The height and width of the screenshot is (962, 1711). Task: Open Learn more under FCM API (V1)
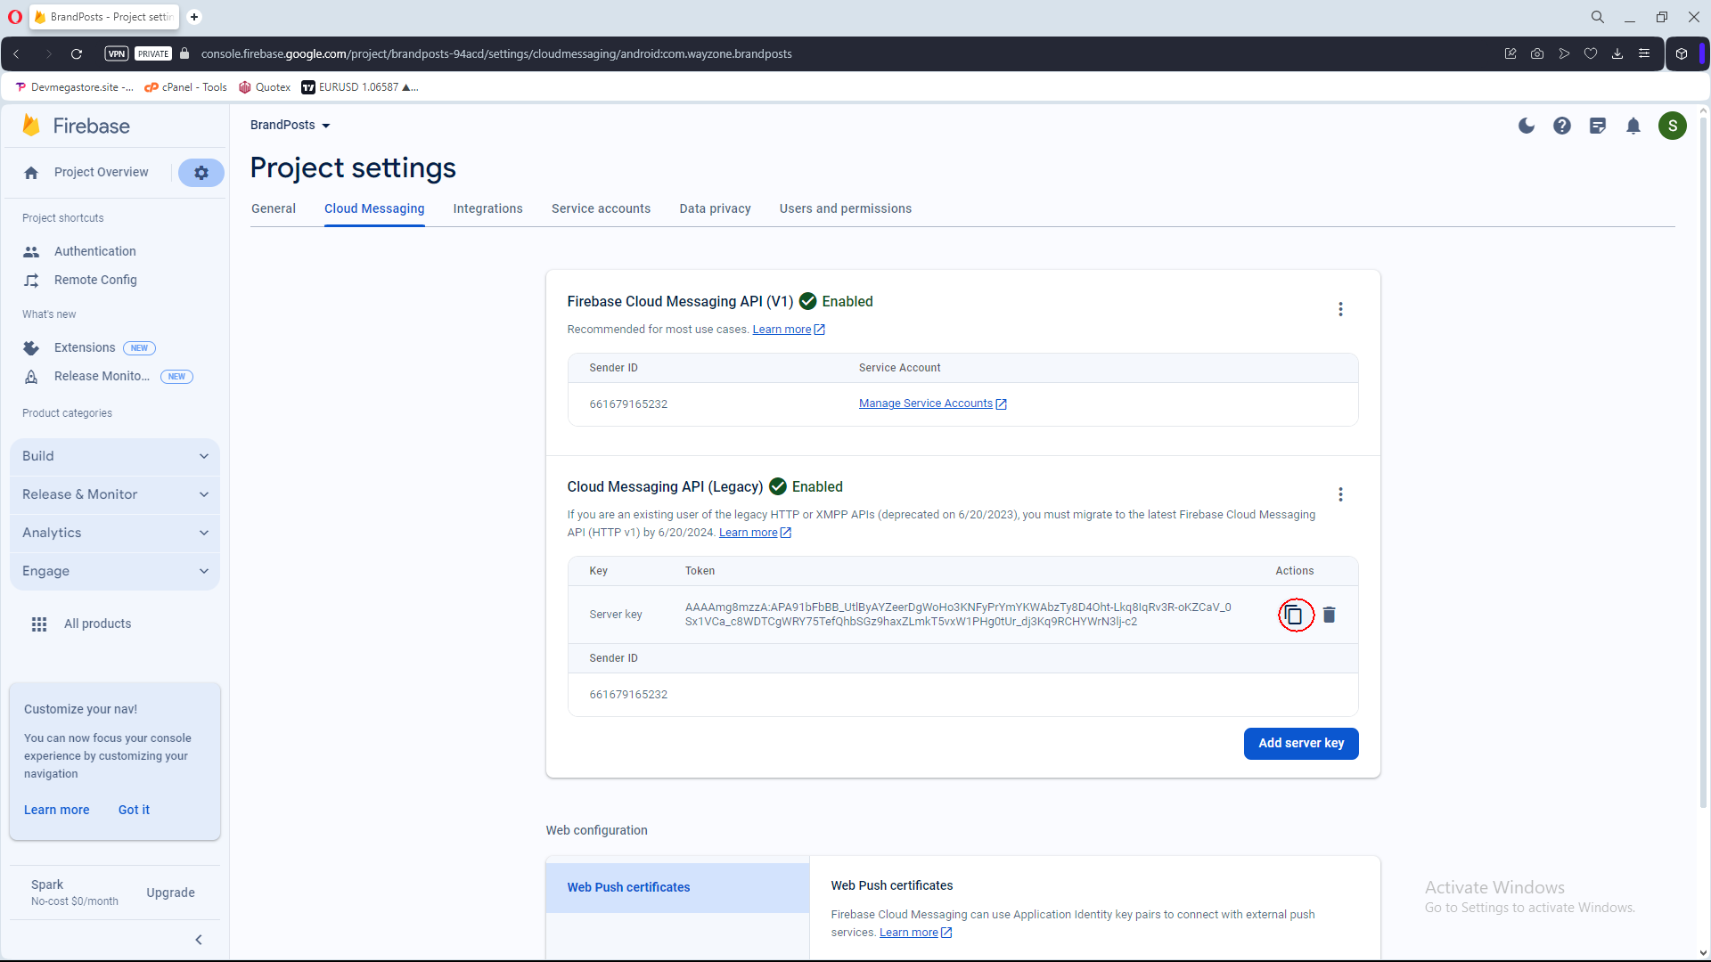tap(789, 330)
